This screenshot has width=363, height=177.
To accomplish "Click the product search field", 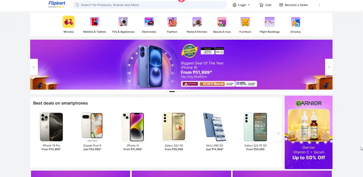I will [x=150, y=5].
